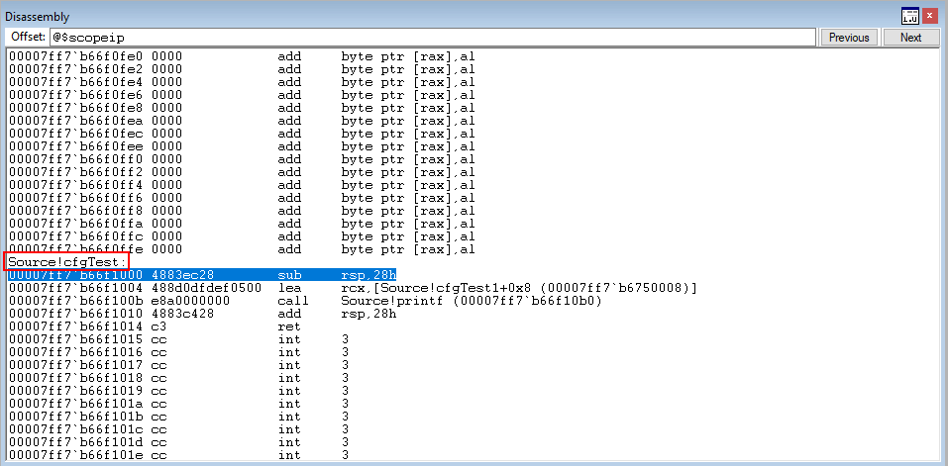Focus the Offset input field
Image resolution: width=948 pixels, height=466 pixels.
[x=432, y=38]
